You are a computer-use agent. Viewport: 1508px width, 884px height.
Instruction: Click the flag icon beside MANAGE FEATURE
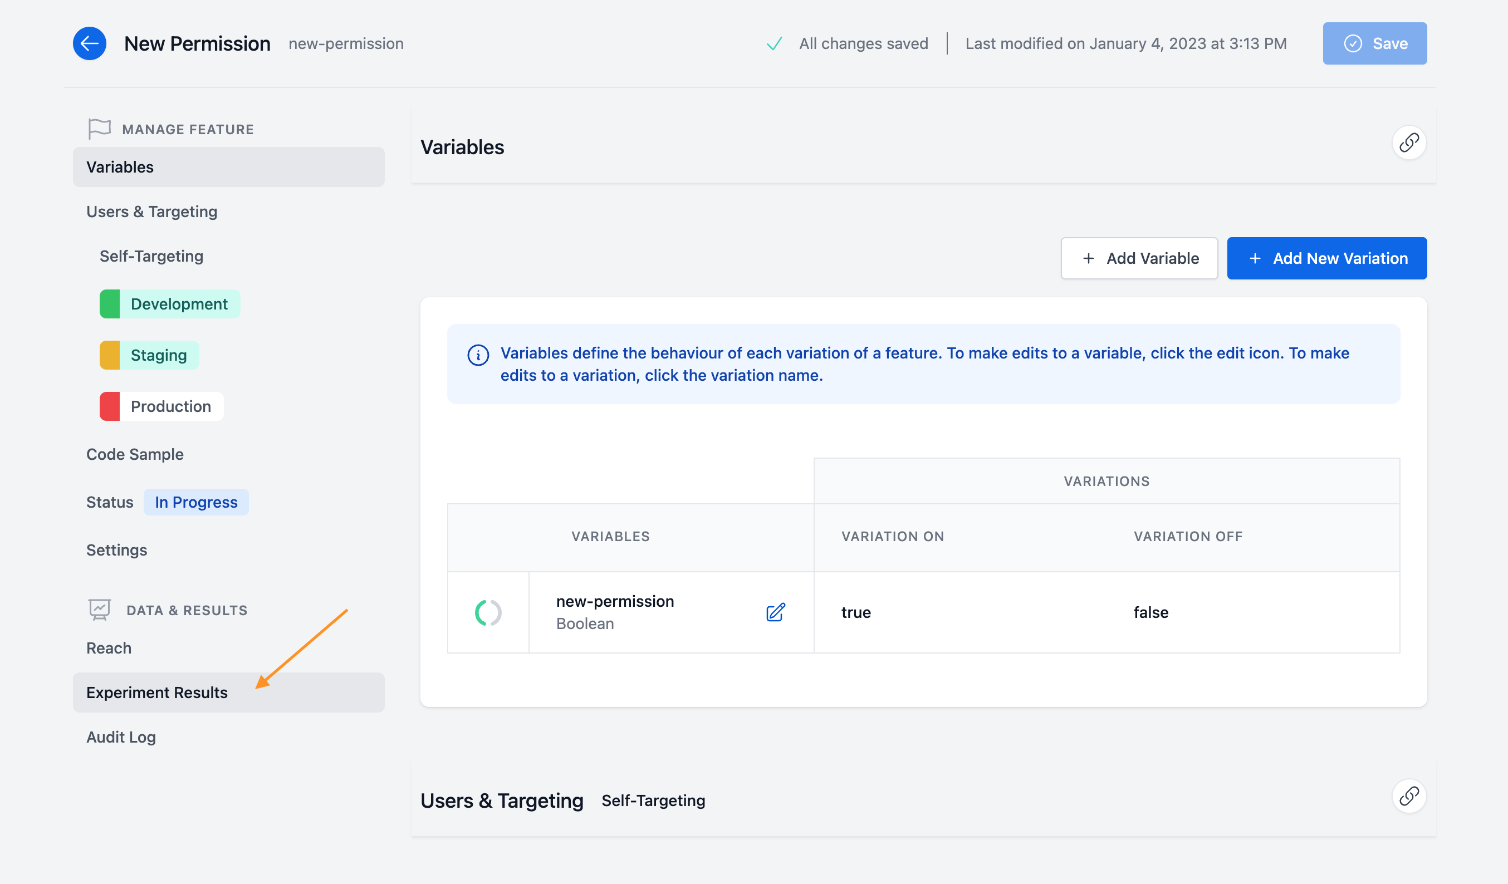pyautogui.click(x=99, y=128)
